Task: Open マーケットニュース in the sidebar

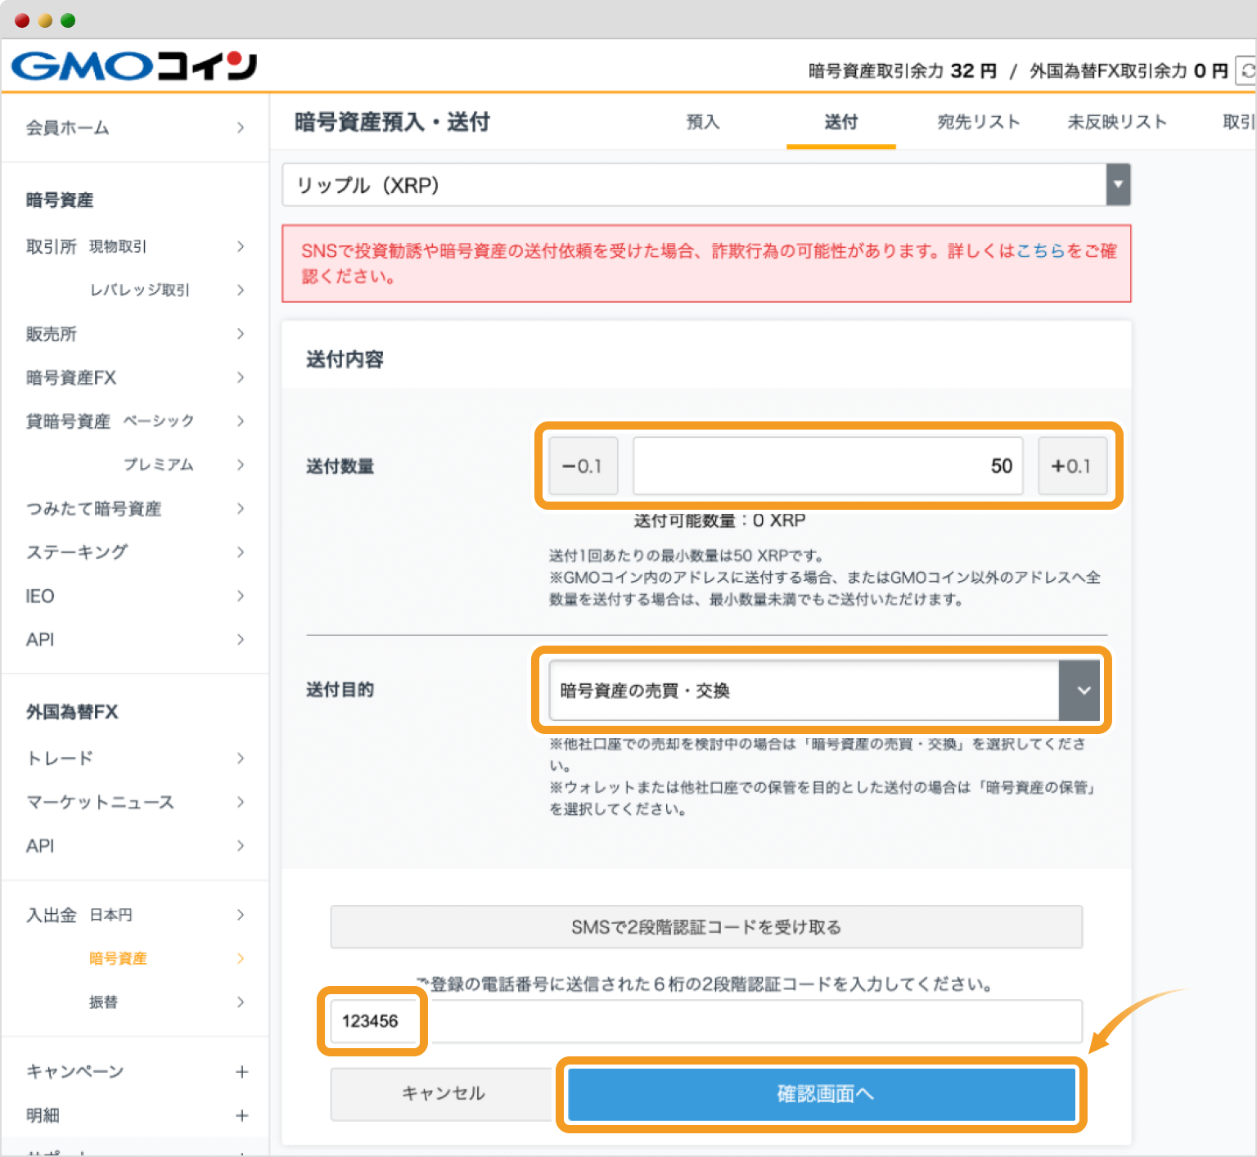Action: [x=135, y=802]
